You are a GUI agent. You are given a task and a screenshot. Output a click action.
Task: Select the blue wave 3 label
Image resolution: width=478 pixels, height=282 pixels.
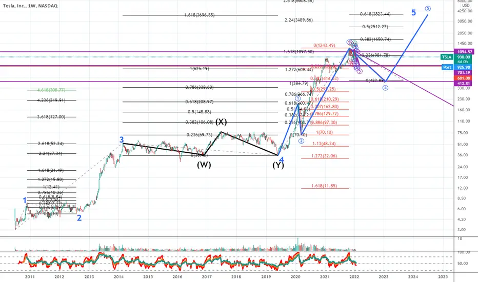[x=122, y=139]
